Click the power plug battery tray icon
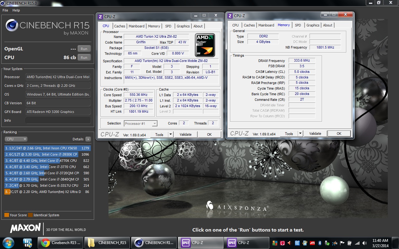The image size is (399, 249). pos(350,243)
